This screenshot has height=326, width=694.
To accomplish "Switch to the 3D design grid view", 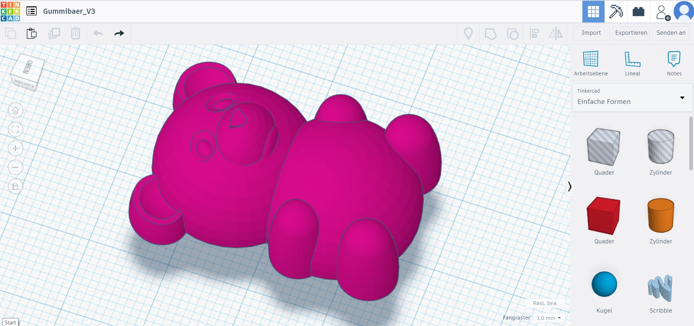I will 593,12.
